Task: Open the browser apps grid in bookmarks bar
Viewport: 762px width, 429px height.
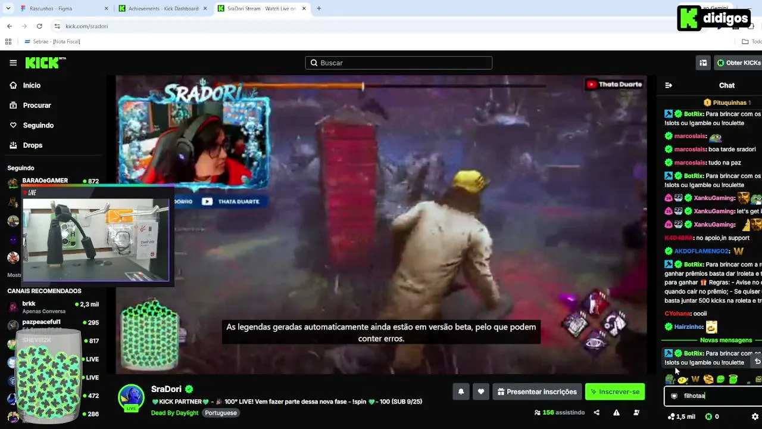Action: [8, 42]
